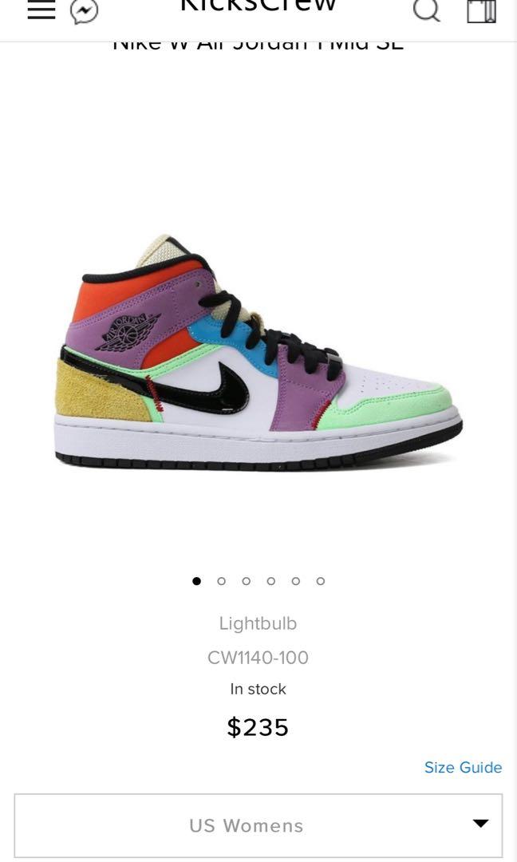Click the black dropdown arrow triangle
This screenshot has height=862, width=517.
[481, 824]
